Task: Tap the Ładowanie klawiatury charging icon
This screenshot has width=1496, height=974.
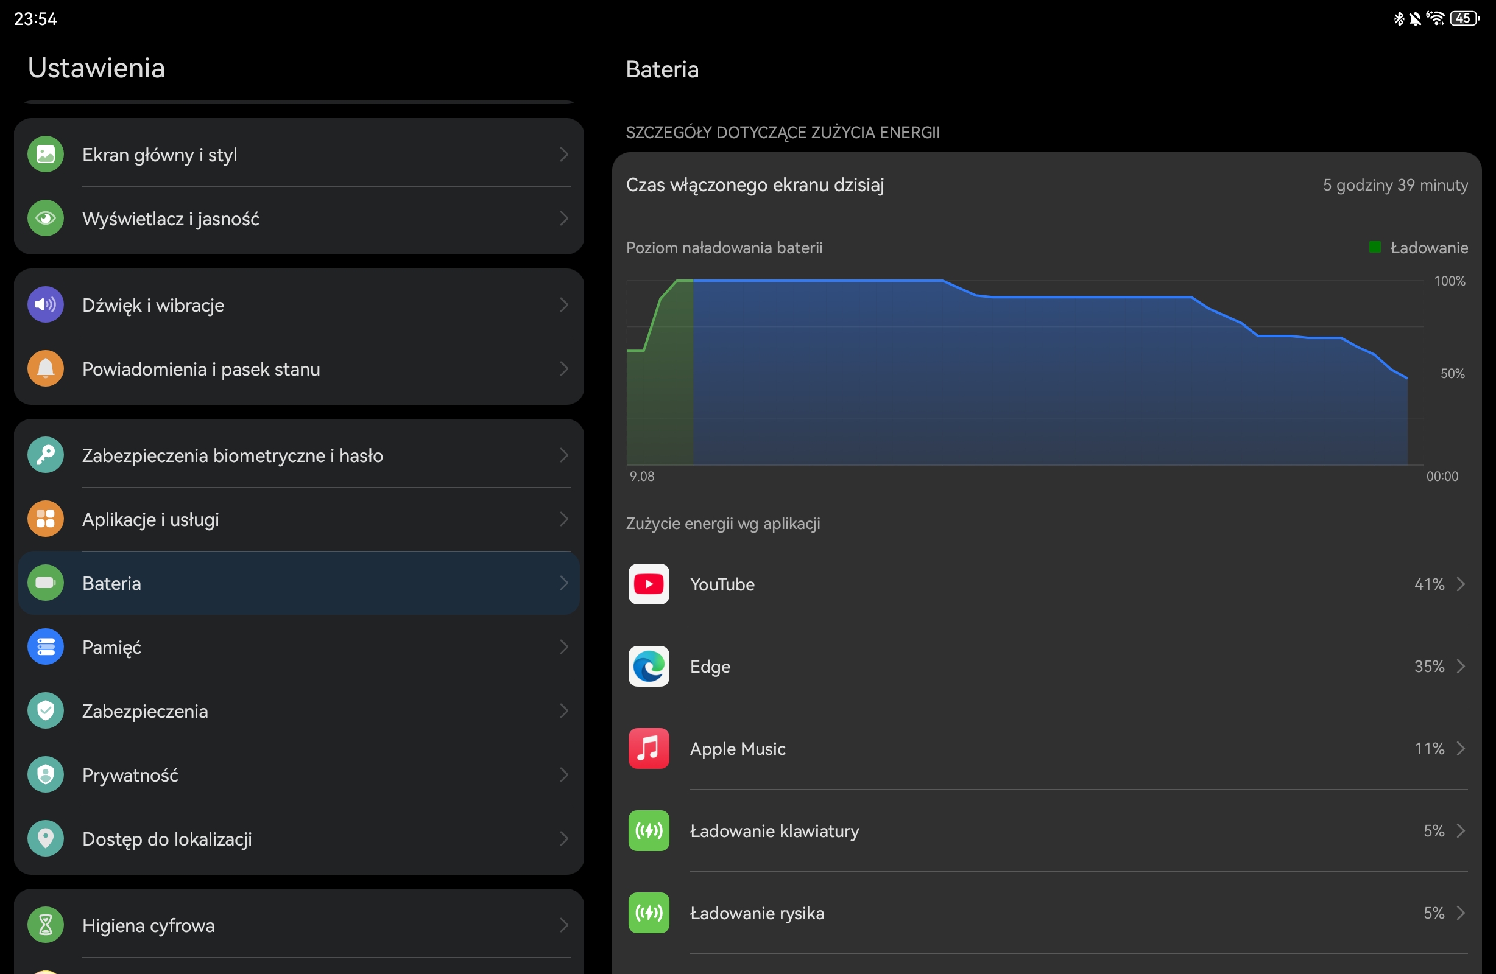Action: point(649,831)
